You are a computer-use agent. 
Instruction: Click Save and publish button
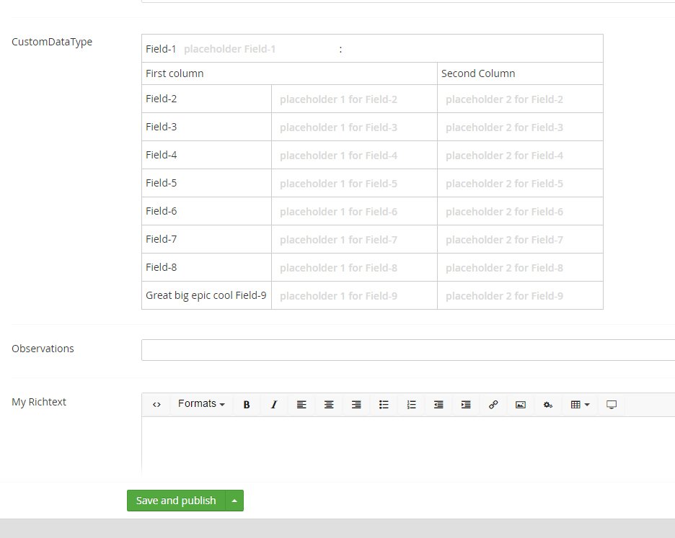[176, 501]
